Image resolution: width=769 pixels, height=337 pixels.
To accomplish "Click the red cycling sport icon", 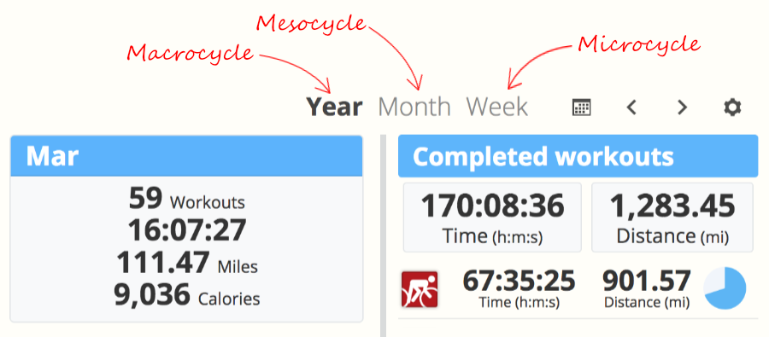I will tap(420, 289).
